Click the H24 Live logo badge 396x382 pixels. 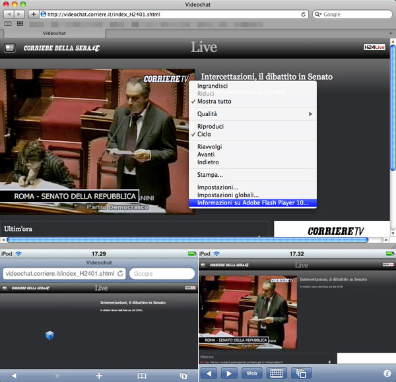375,48
